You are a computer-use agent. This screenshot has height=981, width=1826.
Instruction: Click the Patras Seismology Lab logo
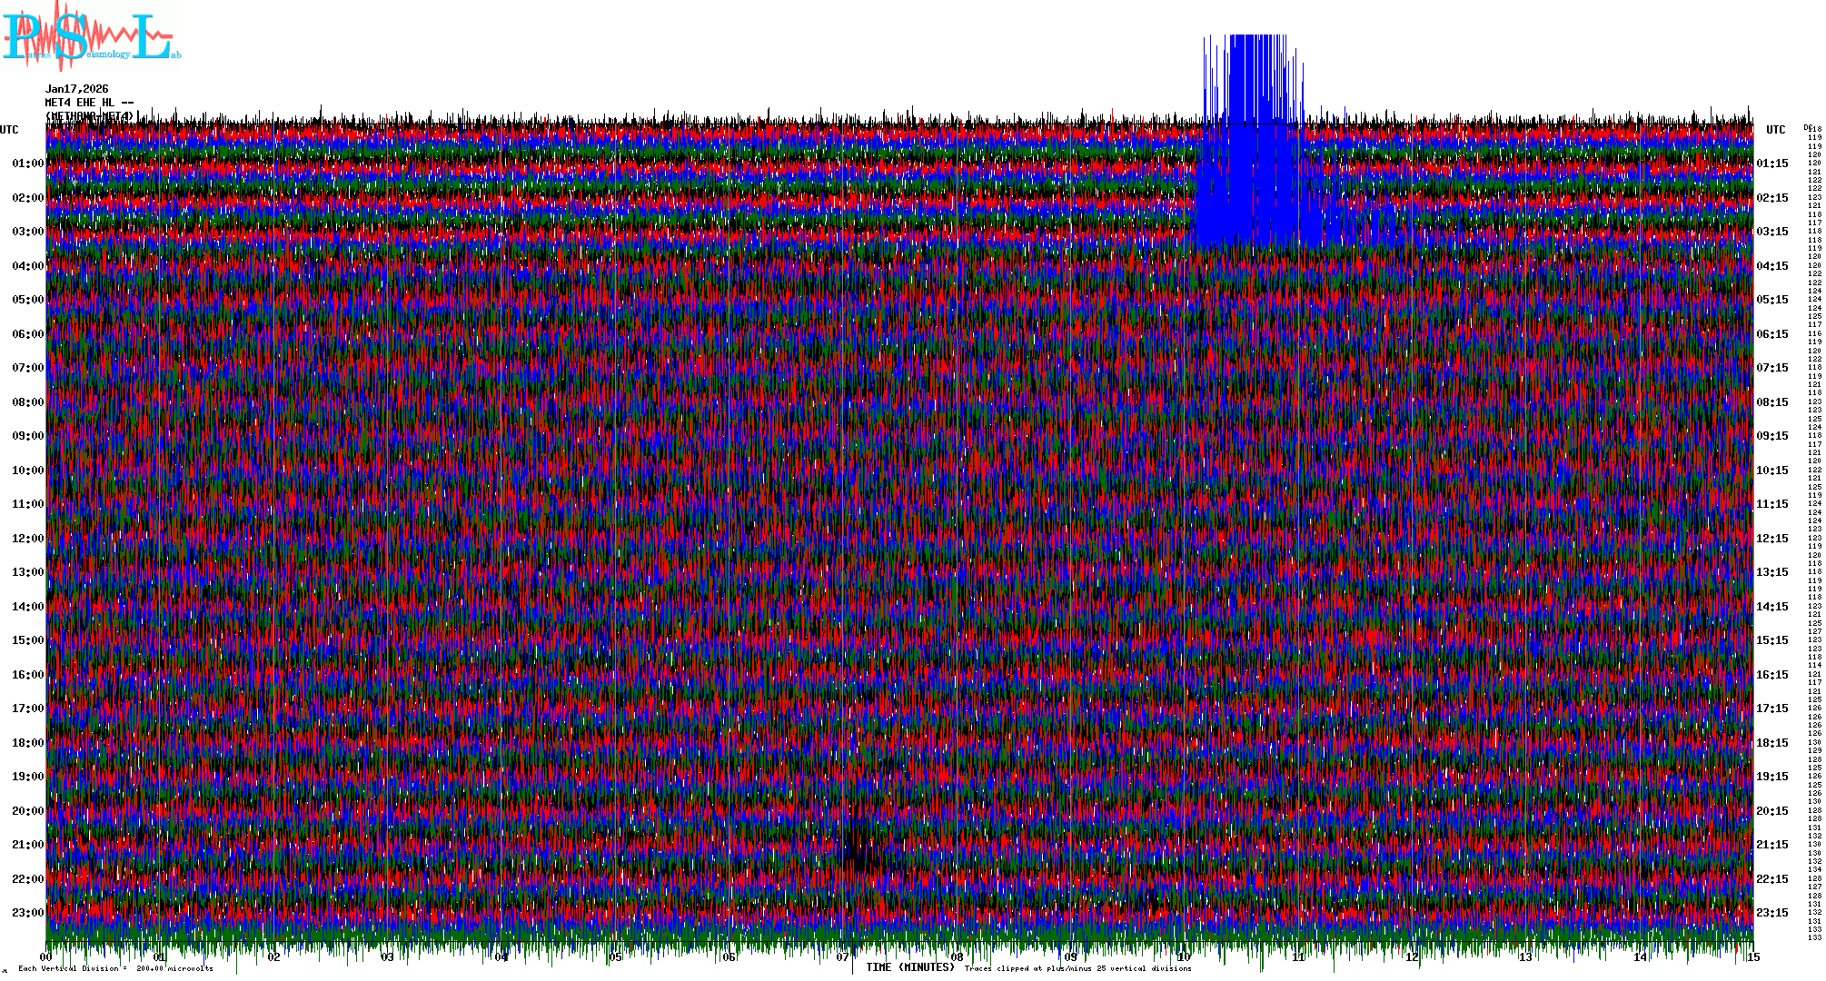pyautogui.click(x=89, y=38)
